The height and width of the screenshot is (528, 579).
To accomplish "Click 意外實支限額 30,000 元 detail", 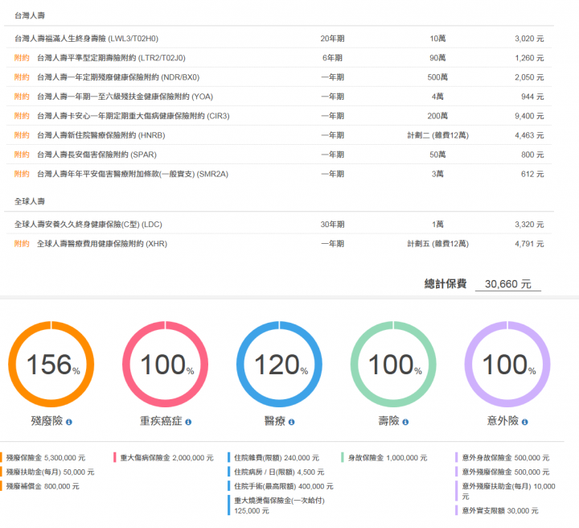I will tap(500, 510).
